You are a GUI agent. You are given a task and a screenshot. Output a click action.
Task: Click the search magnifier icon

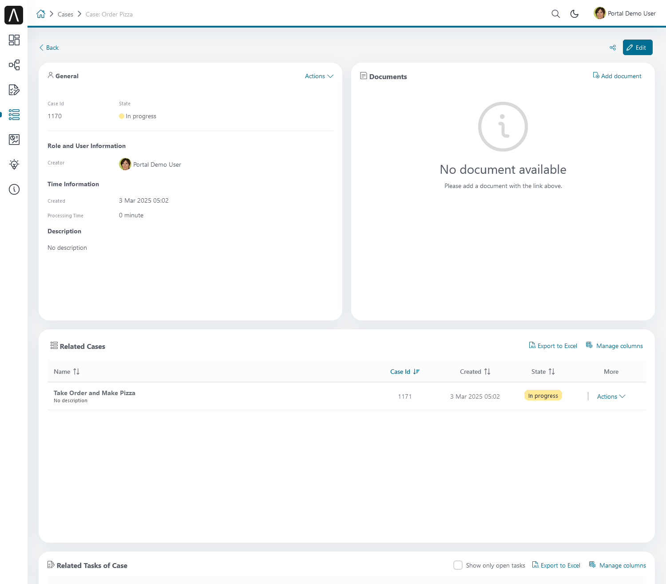pyautogui.click(x=555, y=14)
